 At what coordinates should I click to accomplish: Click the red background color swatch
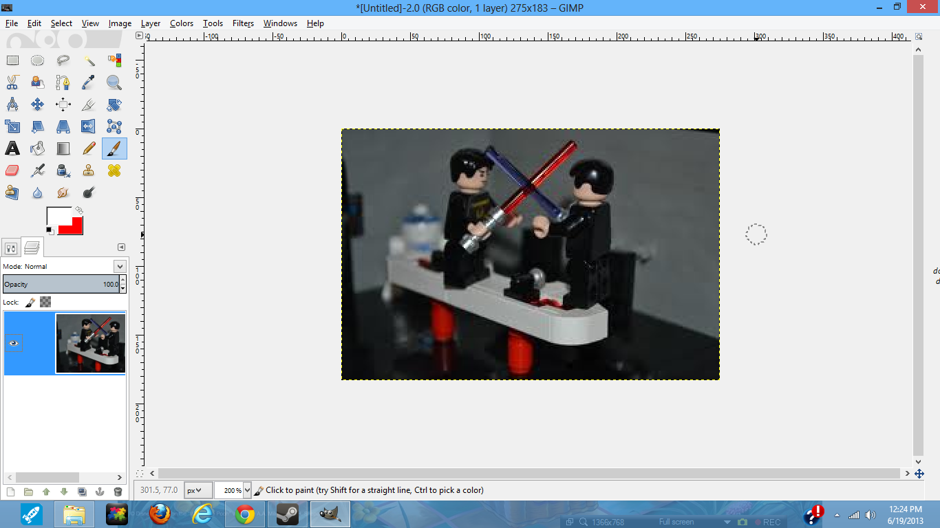[x=74, y=228]
